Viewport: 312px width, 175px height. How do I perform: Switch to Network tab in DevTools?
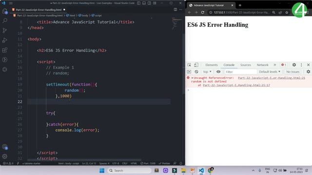[262, 65]
